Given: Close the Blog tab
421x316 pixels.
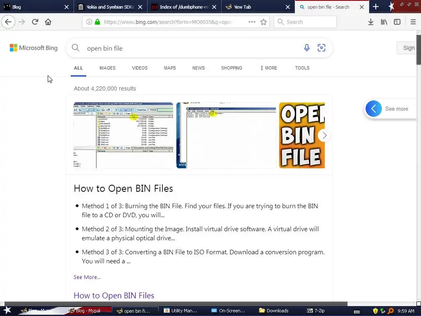Looking at the screenshot, I should pyautogui.click(x=67, y=7).
